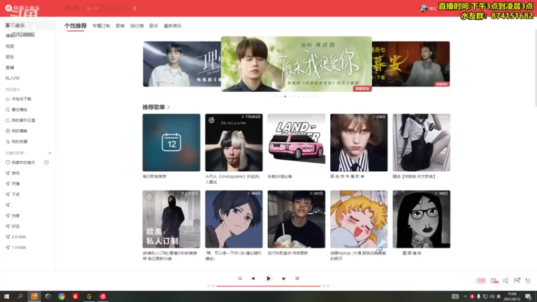Open the Sailor Moon Hiphop playlist cover

pos(359,219)
